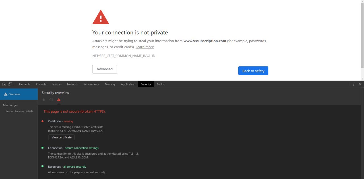Click the page vertical scrollbar
Image resolution: width=364 pixels, height=179 pixels.
[x=362, y=40]
